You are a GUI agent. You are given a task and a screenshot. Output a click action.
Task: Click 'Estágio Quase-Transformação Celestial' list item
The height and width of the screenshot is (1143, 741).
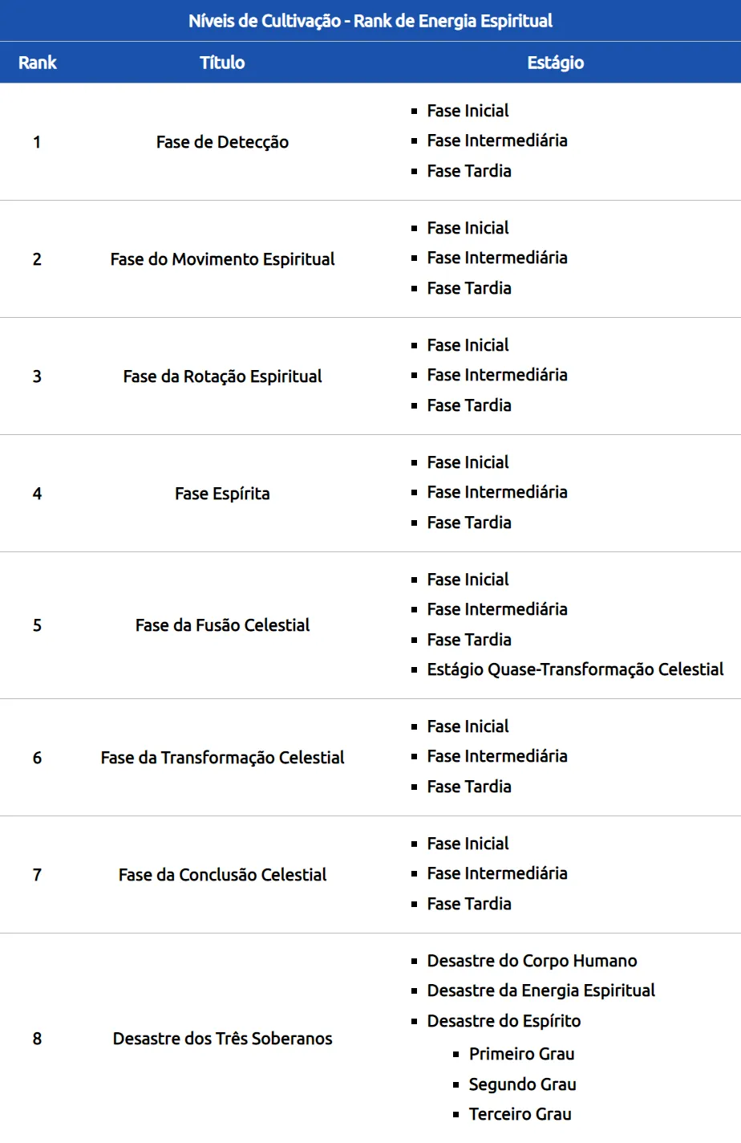pyautogui.click(x=575, y=669)
